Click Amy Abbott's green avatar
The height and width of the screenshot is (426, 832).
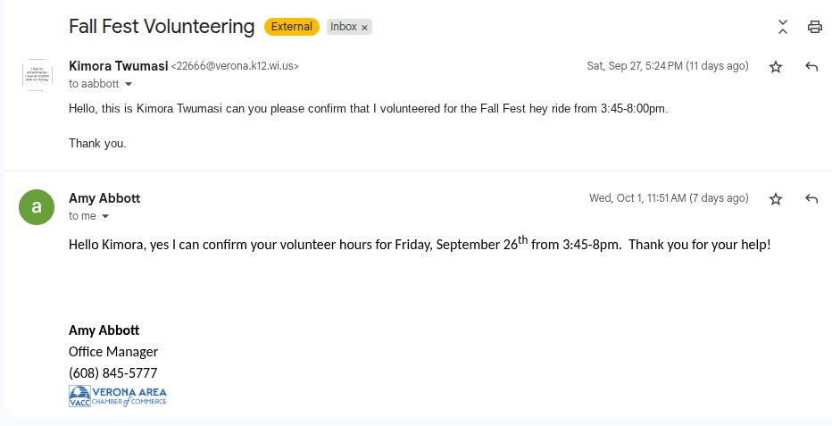[37, 207]
